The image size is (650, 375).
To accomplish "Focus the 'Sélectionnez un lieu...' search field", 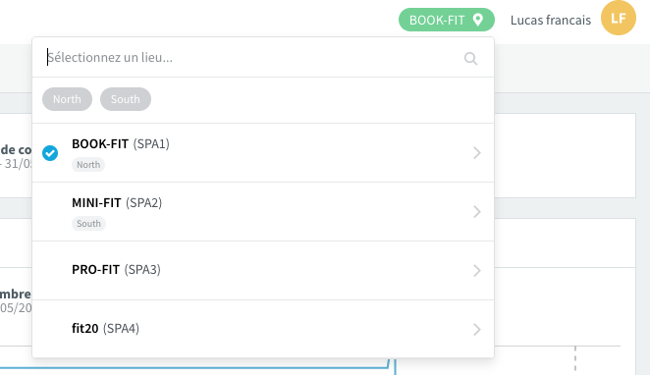I will coord(253,58).
